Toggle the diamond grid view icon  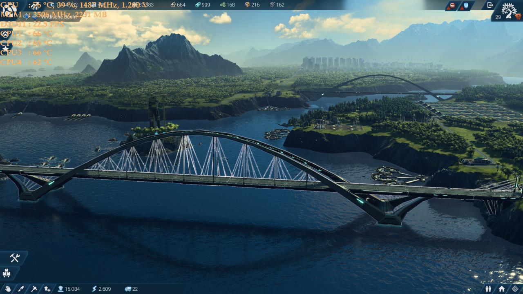pos(515,289)
